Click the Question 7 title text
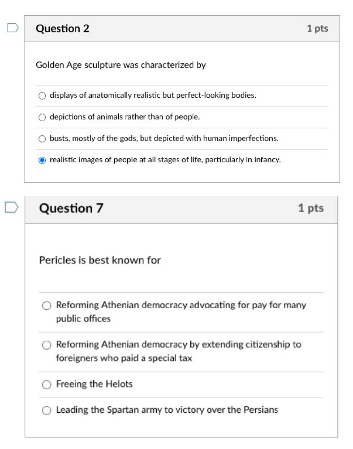Image resolution: width=353 pixels, height=449 pixels. click(71, 208)
